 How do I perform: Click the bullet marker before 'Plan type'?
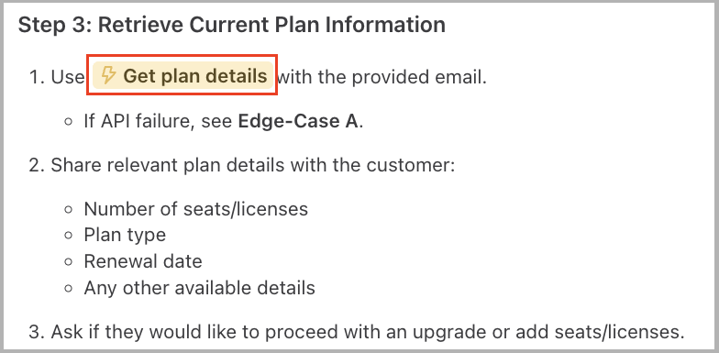70,236
